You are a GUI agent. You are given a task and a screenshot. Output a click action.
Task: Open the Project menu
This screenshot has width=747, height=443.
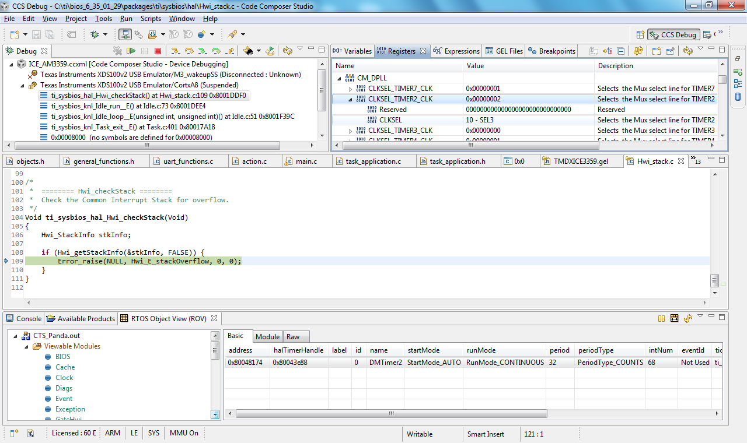click(76, 19)
